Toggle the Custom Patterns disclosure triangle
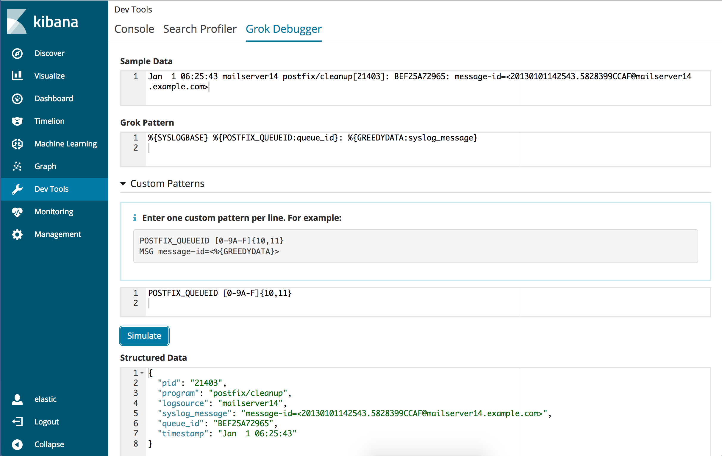Viewport: 722px width, 456px height. click(124, 184)
